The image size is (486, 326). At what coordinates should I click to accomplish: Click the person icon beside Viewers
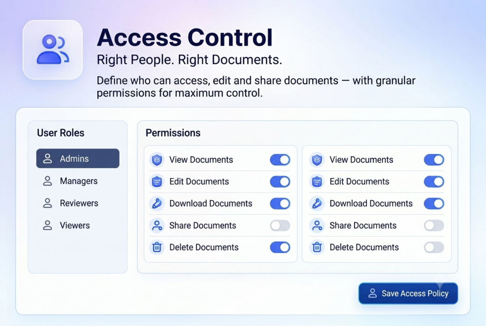47,225
